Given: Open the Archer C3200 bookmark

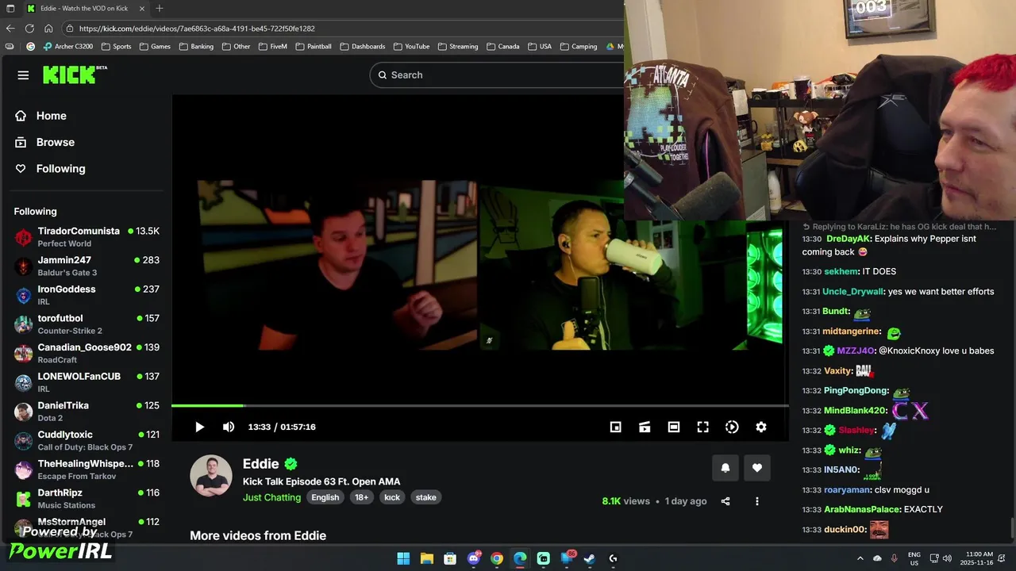Looking at the screenshot, I should point(68,47).
